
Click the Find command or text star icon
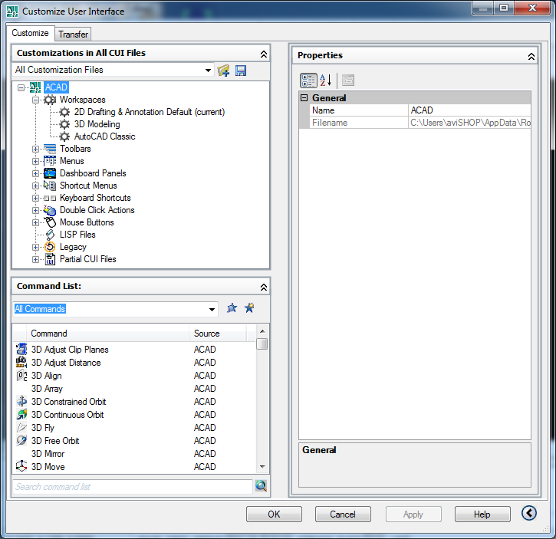coord(232,307)
